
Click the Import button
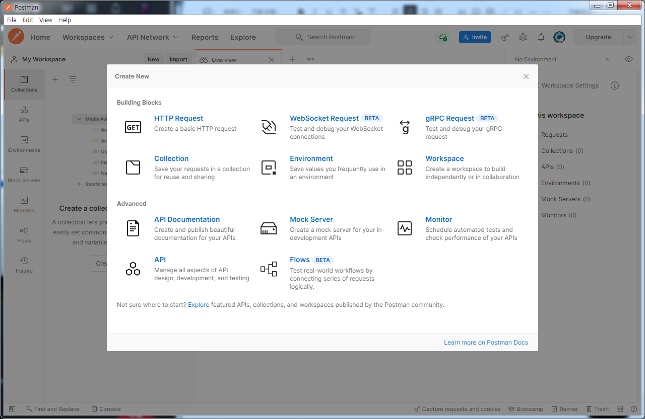178,59
